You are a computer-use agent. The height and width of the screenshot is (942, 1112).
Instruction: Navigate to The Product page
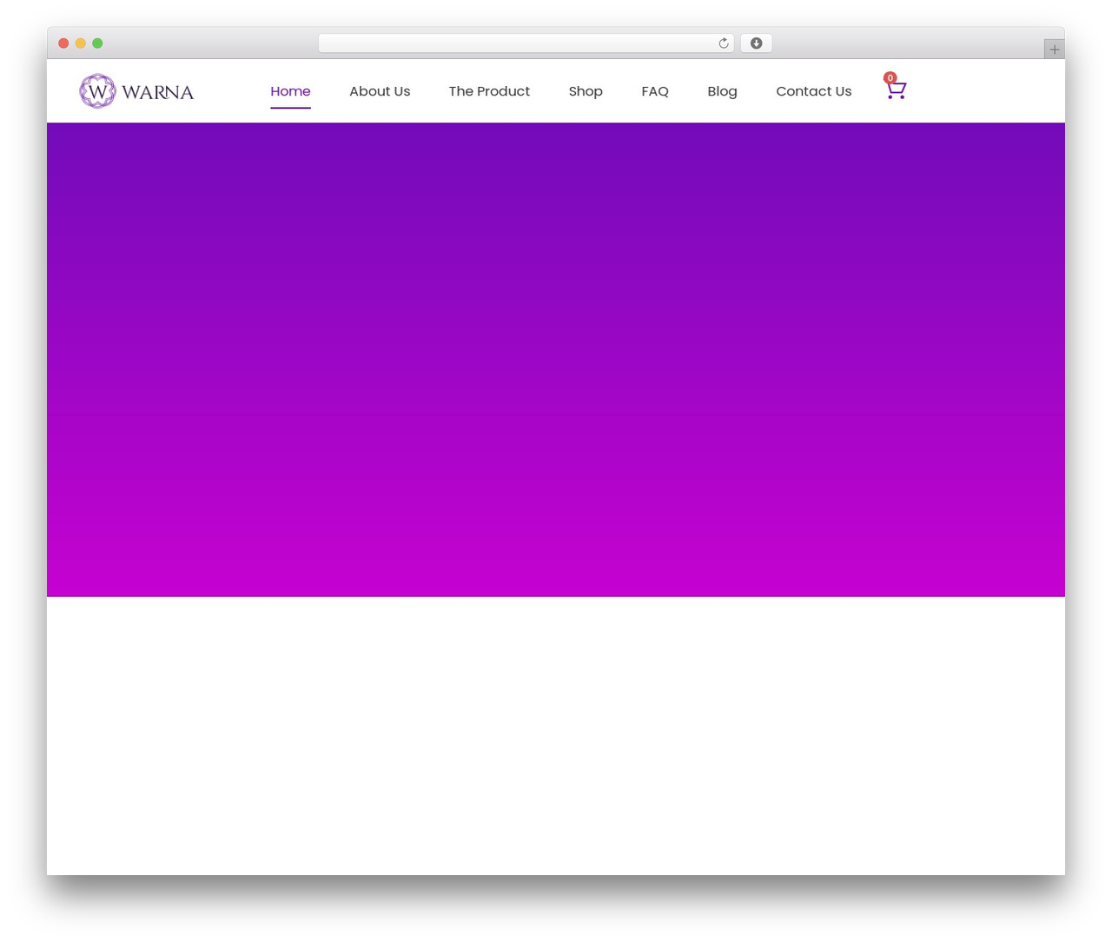(489, 91)
